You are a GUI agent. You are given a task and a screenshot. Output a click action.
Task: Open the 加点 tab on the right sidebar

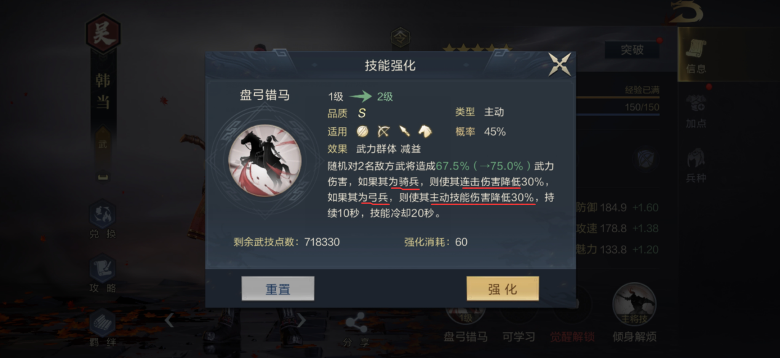tap(696, 112)
